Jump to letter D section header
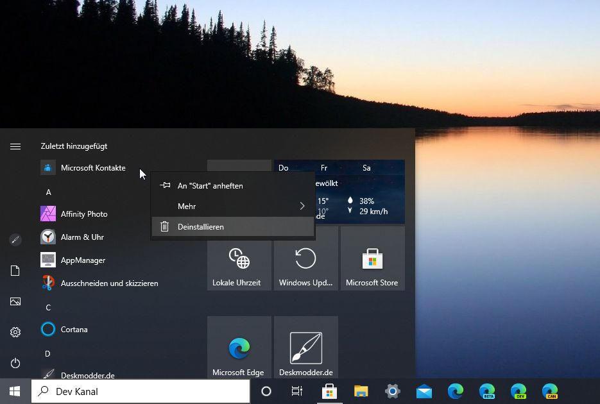This screenshot has height=404, width=600. [47, 354]
